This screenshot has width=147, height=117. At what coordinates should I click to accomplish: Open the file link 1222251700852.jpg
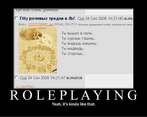tap(41, 24)
